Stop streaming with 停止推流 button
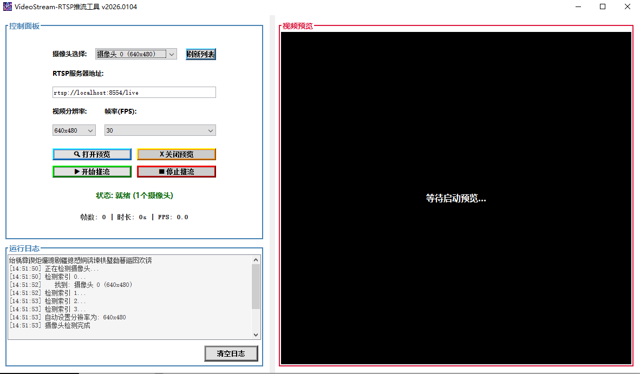Viewport: 640px width, 374px height. (x=177, y=172)
